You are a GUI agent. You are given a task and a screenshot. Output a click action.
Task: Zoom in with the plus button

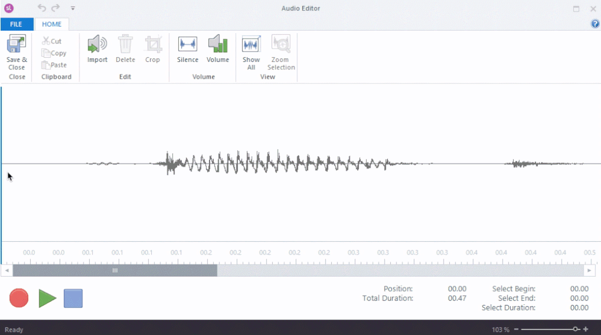pyautogui.click(x=586, y=329)
